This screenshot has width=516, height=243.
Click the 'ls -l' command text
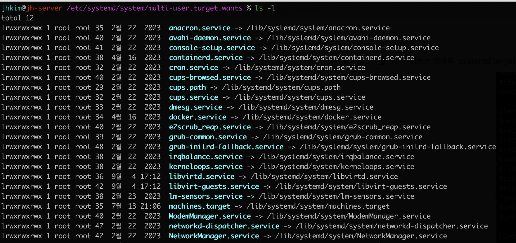[x=265, y=8]
